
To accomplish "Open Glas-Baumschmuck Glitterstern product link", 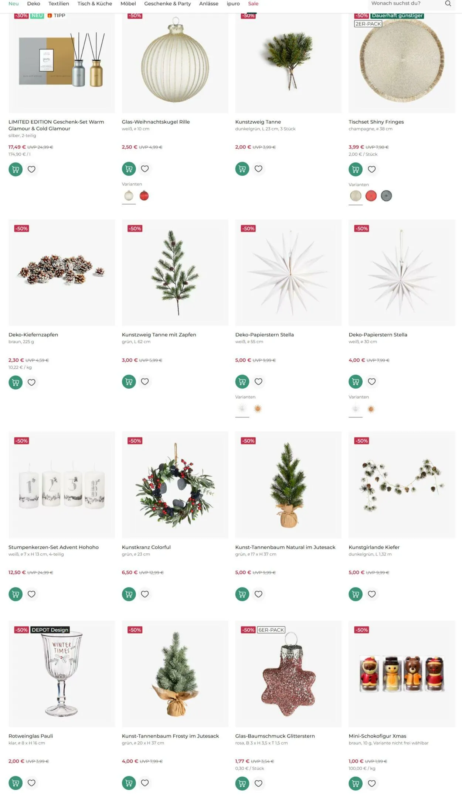I will (x=275, y=736).
